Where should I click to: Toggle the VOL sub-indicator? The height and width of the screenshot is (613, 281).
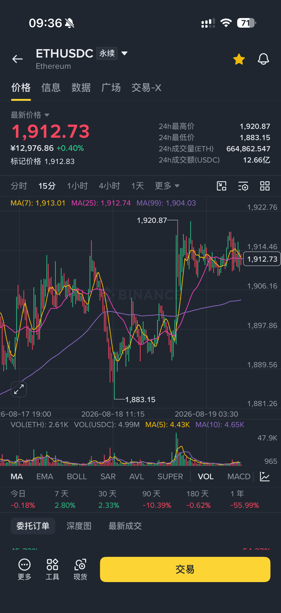tap(206, 477)
